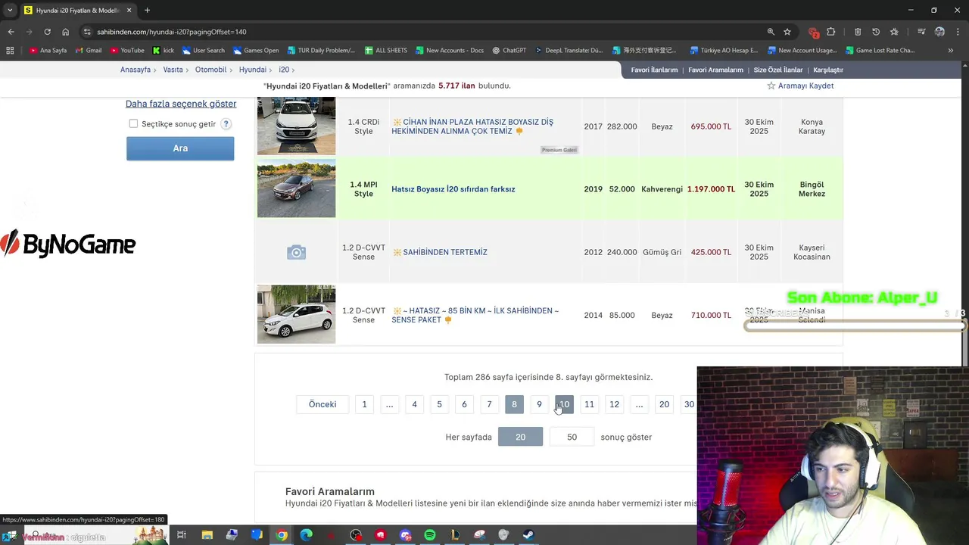
Task: Bookmark this page with the star
Action: pyautogui.click(x=787, y=32)
